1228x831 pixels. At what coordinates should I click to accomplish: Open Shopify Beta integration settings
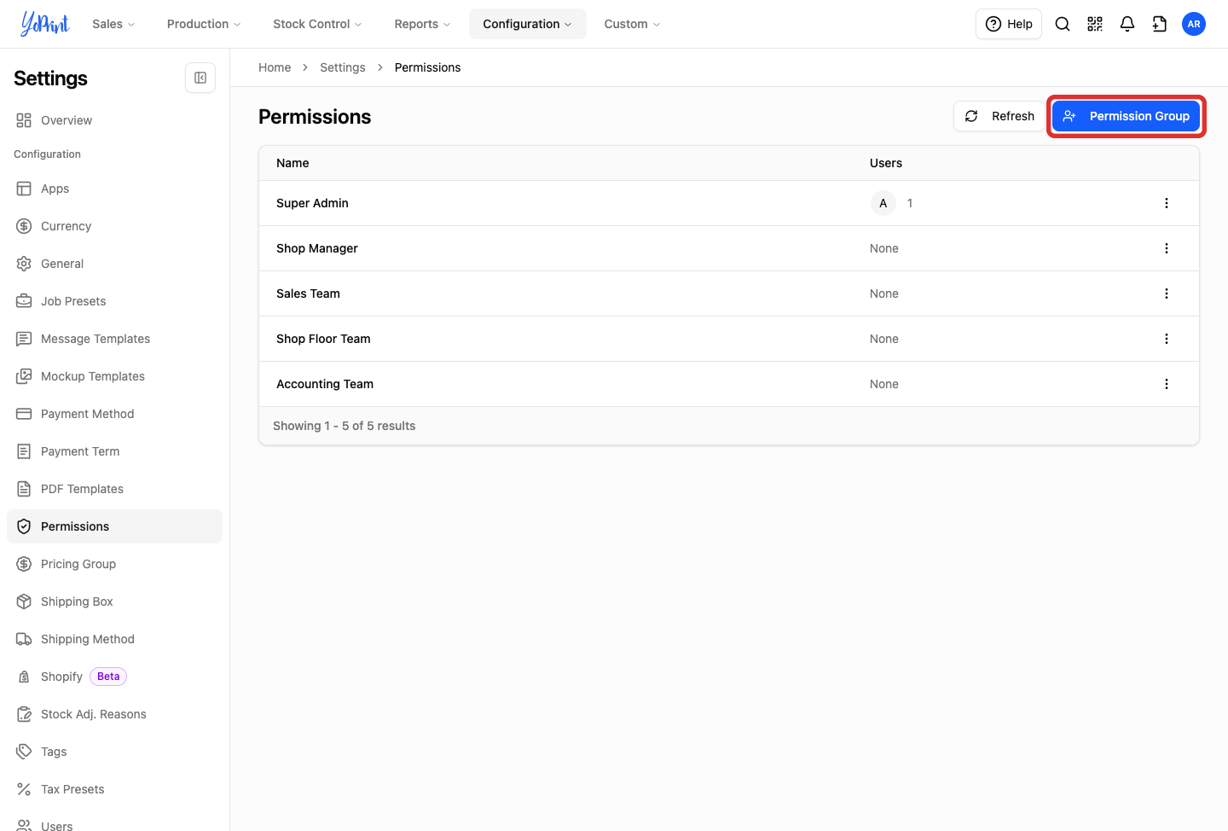click(x=114, y=677)
